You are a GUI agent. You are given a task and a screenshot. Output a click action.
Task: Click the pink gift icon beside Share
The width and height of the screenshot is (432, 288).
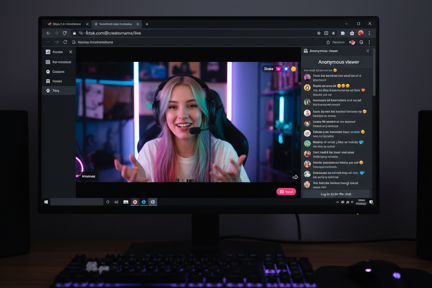point(278,69)
